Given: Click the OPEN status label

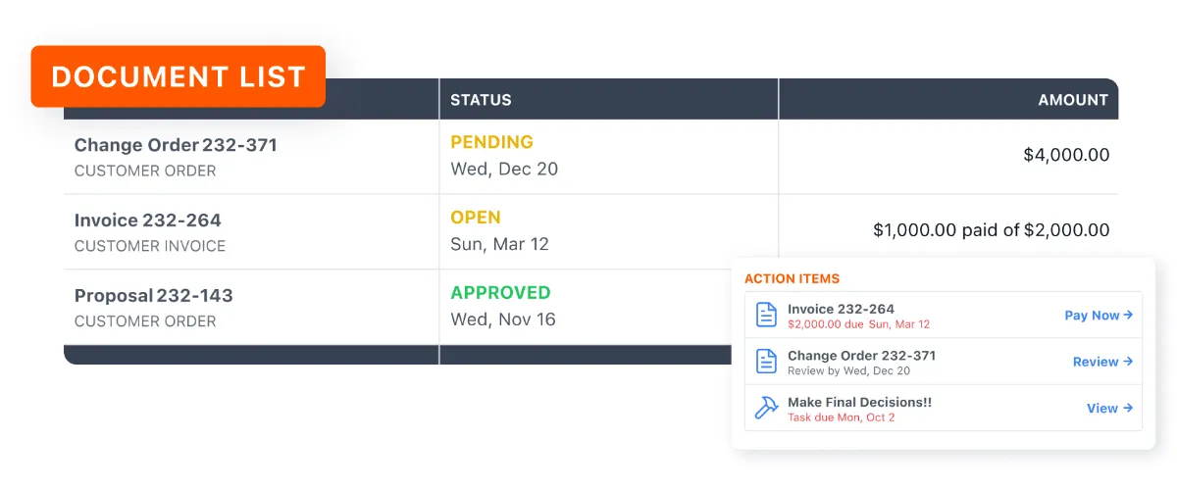Looking at the screenshot, I should [x=476, y=218].
